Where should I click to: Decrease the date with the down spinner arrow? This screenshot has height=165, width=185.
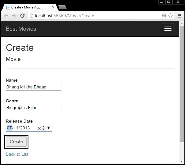(x=44, y=129)
